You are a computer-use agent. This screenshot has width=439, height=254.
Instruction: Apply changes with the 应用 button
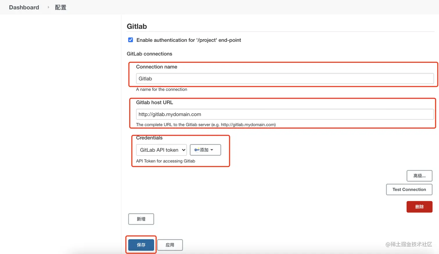(170, 245)
